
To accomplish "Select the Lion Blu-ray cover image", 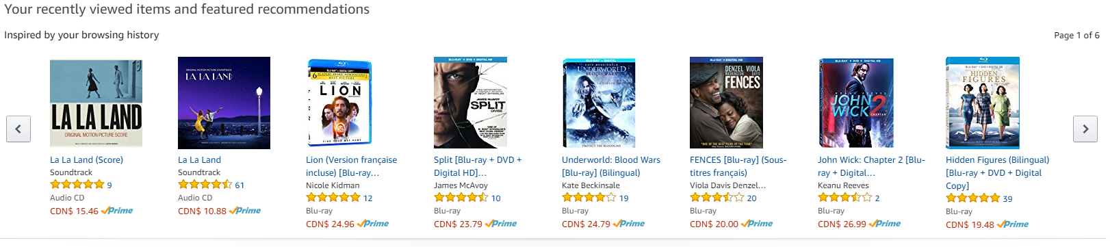I will 340,103.
